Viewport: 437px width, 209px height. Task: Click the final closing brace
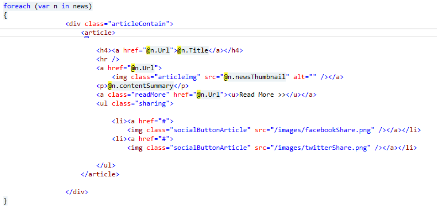click(x=6, y=201)
